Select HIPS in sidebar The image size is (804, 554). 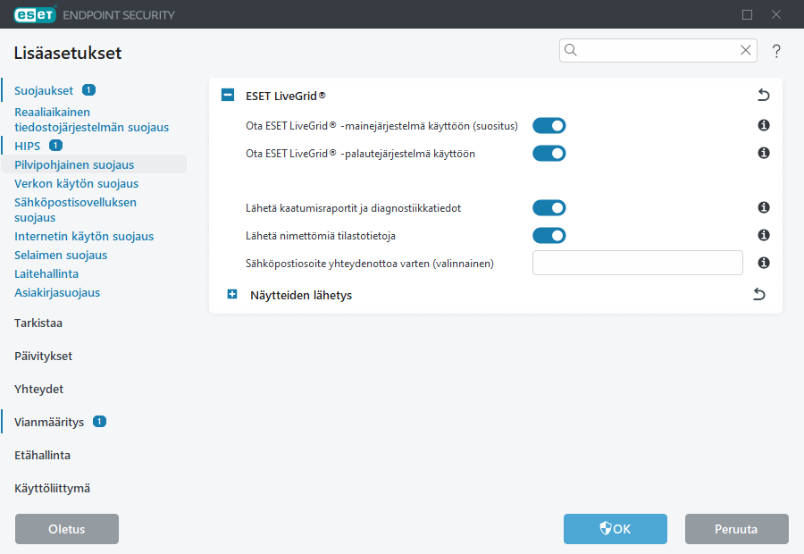(27, 147)
